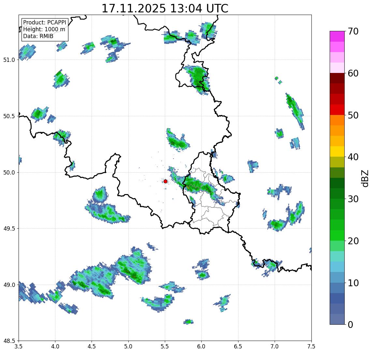The image size is (373, 353).
Task: Click the red radar location marker
Action: tap(165, 181)
